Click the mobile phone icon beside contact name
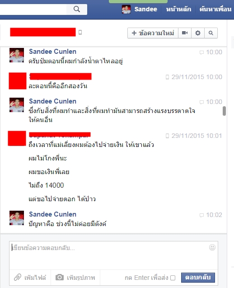The height and width of the screenshot is (288, 234). click(x=80, y=33)
